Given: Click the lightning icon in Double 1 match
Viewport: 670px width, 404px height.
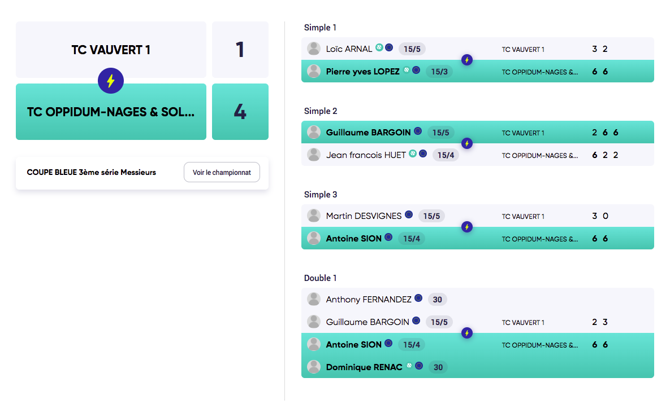Looking at the screenshot, I should (x=466, y=333).
